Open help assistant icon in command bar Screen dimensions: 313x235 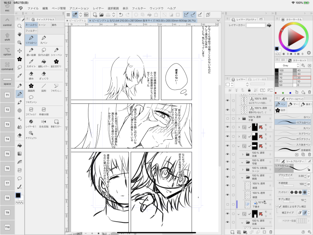pos(208,15)
